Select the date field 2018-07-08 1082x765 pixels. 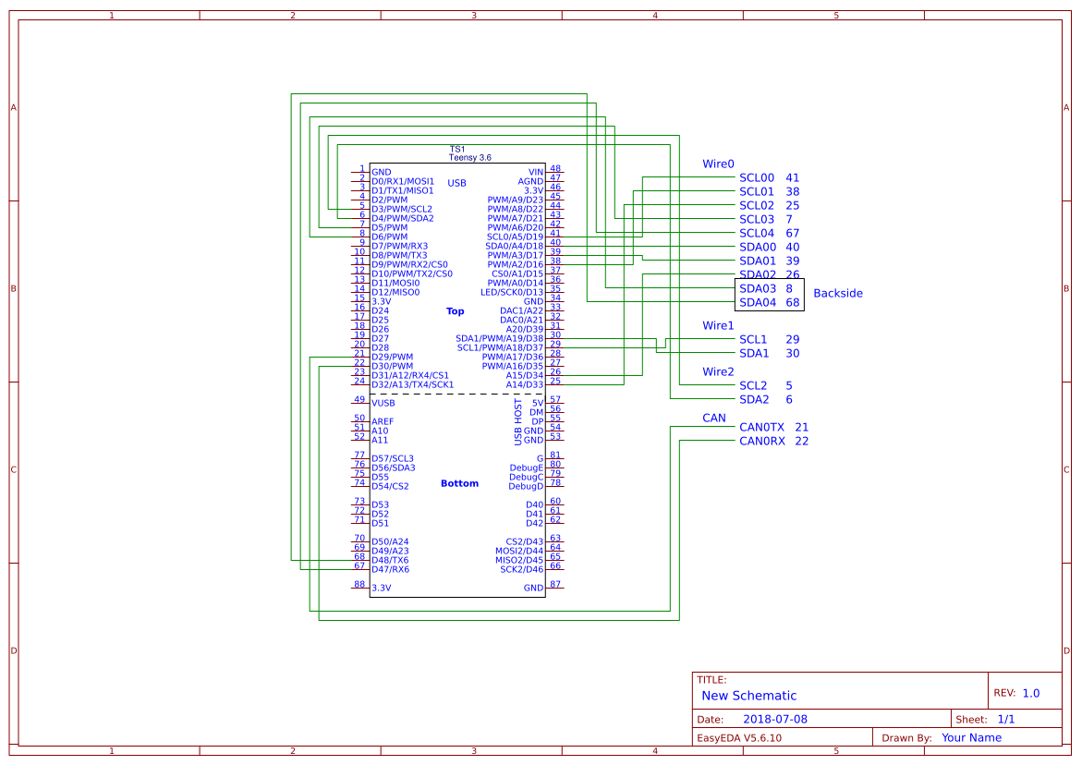(x=774, y=720)
